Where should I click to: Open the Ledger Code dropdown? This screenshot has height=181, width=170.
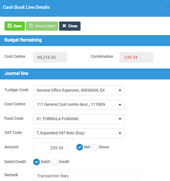(x=79, y=90)
